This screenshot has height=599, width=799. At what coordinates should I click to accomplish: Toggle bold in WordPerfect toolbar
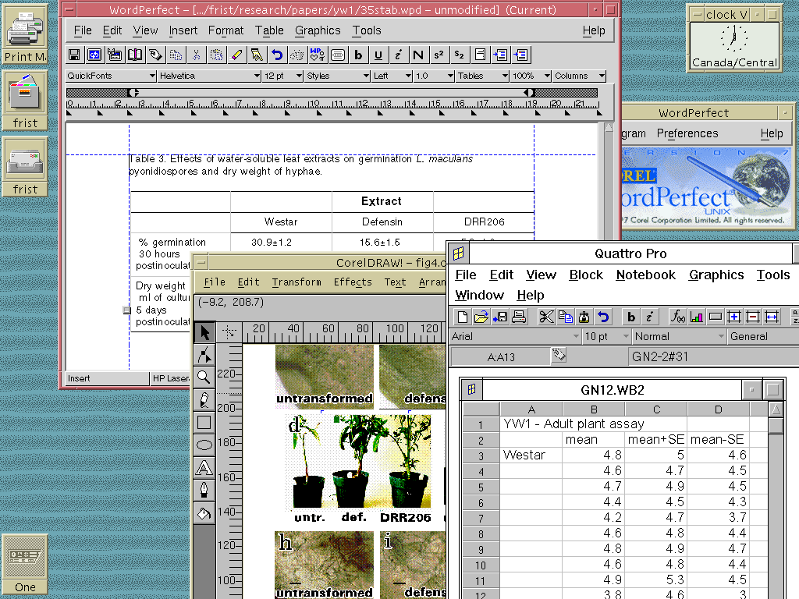click(x=357, y=55)
